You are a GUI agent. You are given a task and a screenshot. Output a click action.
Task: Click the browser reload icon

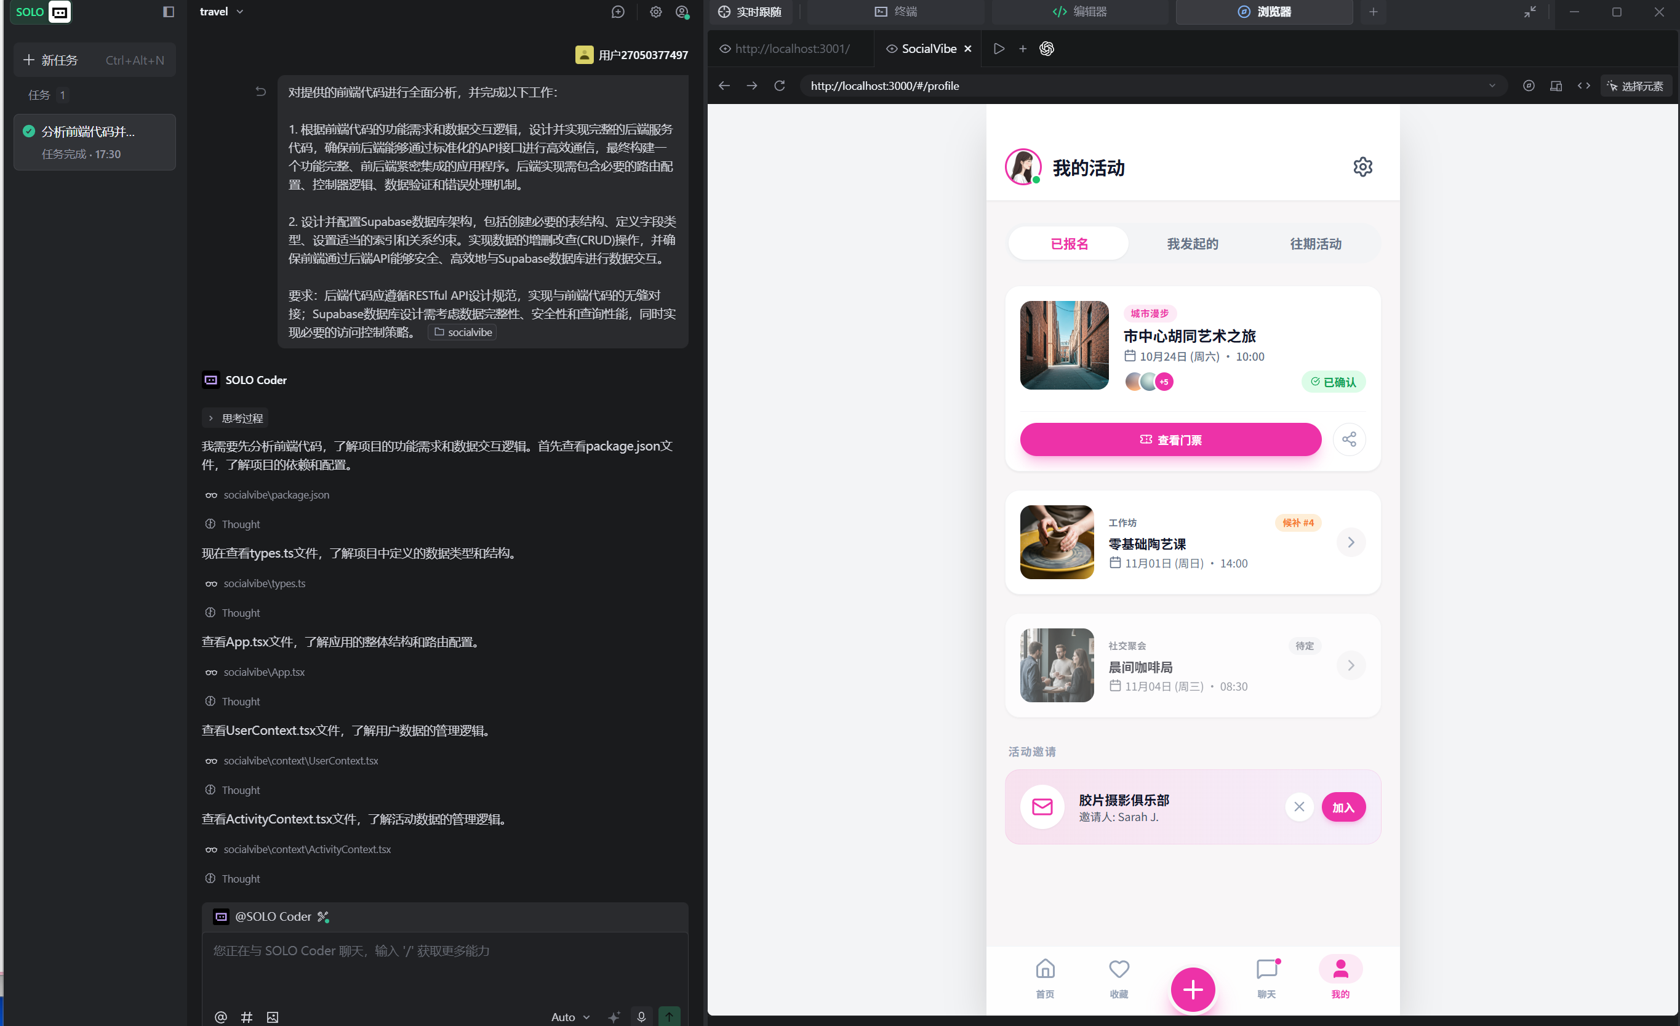coord(779,86)
